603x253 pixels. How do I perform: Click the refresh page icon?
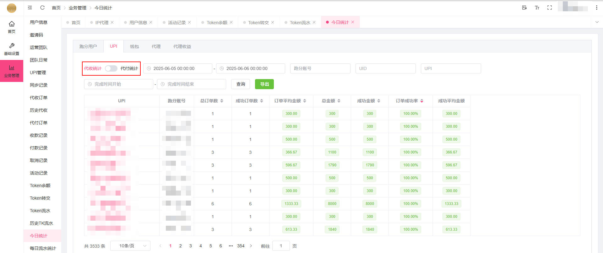click(42, 8)
